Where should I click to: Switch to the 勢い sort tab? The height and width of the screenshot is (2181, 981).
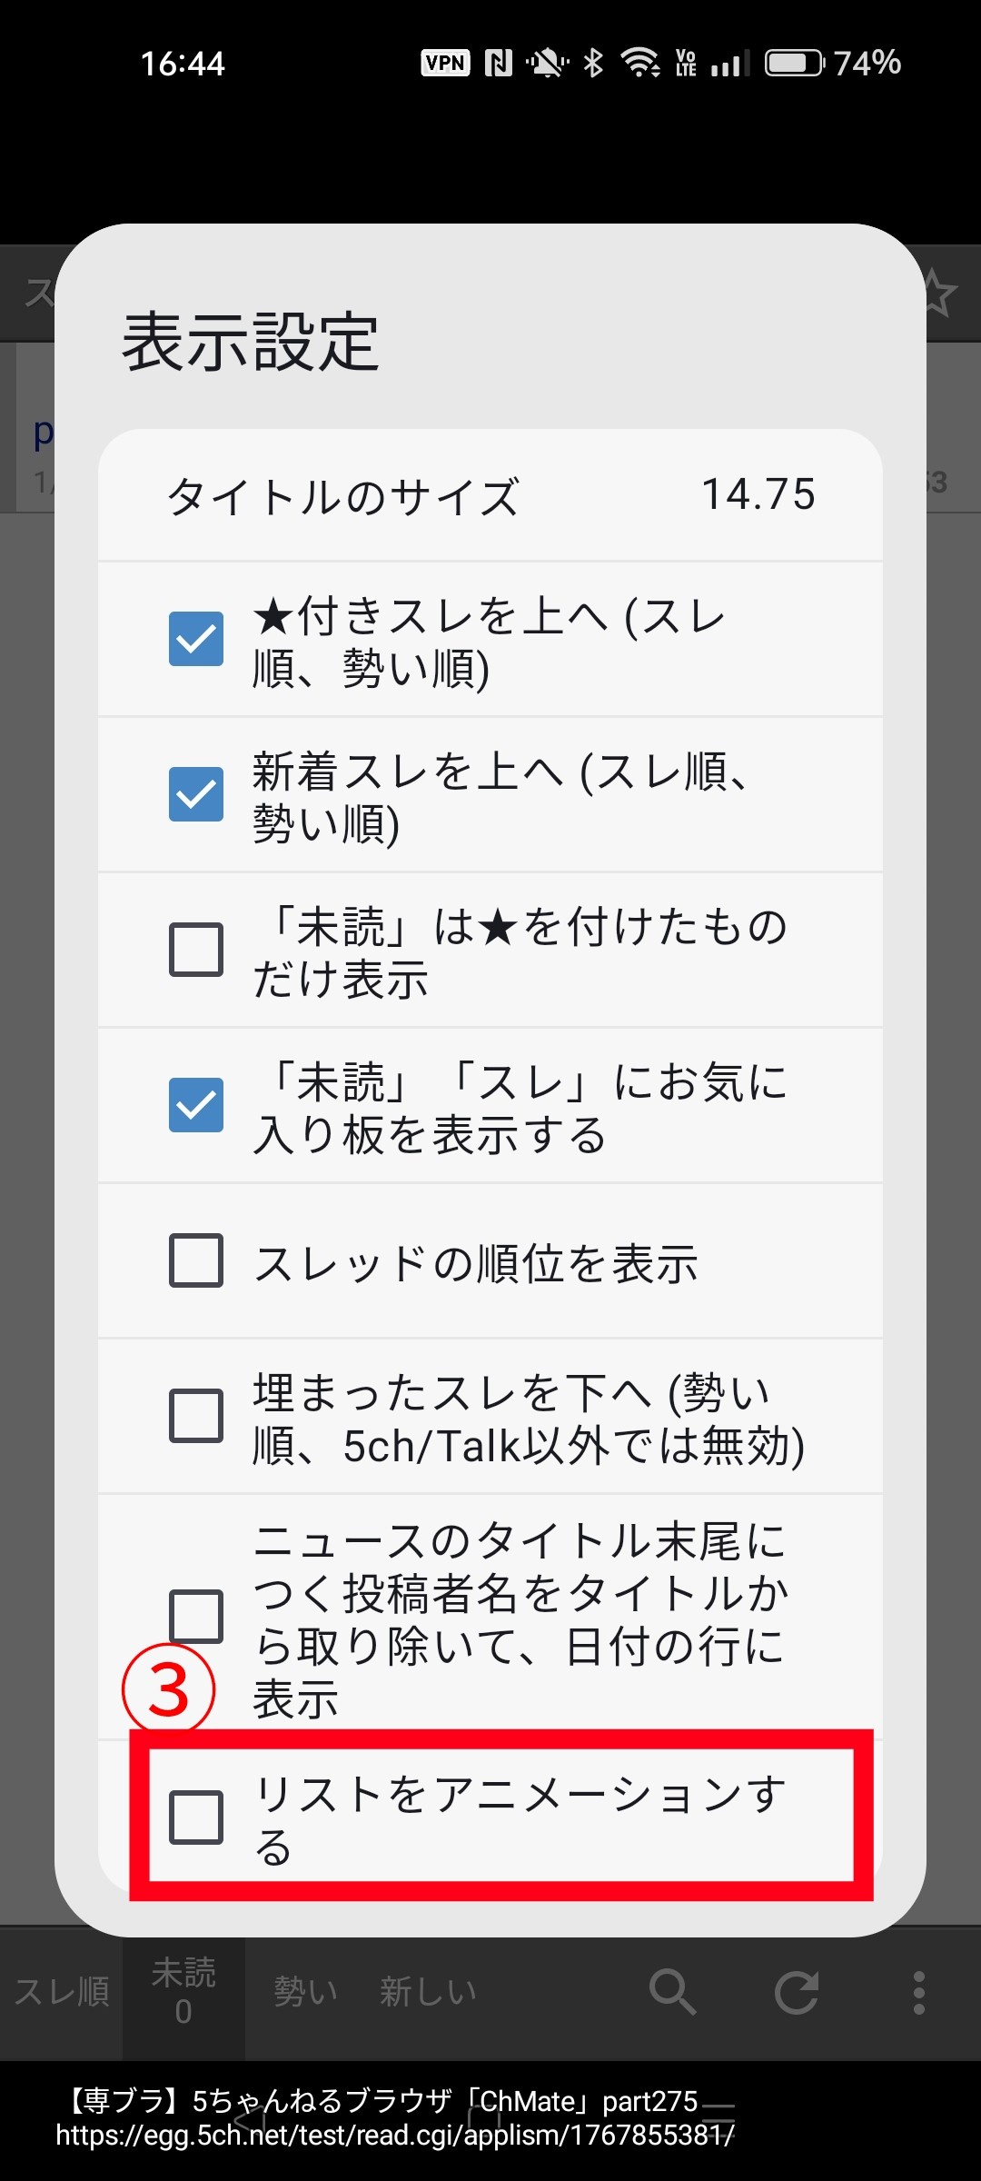[x=306, y=1993]
